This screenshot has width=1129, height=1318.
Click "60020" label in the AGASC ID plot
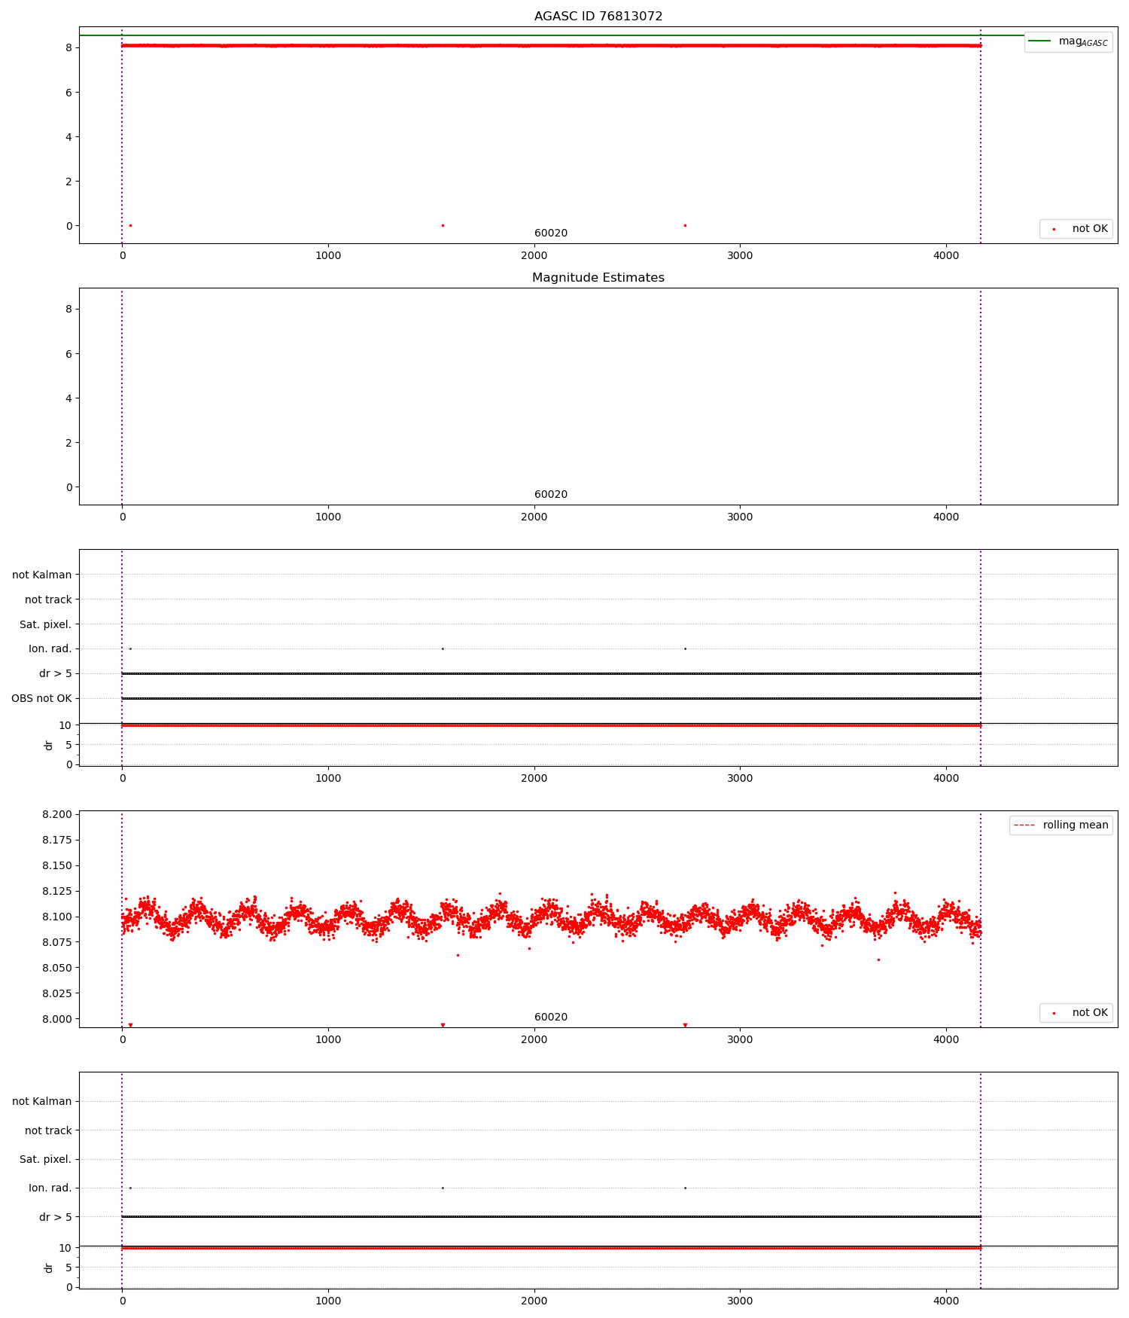[x=551, y=233]
